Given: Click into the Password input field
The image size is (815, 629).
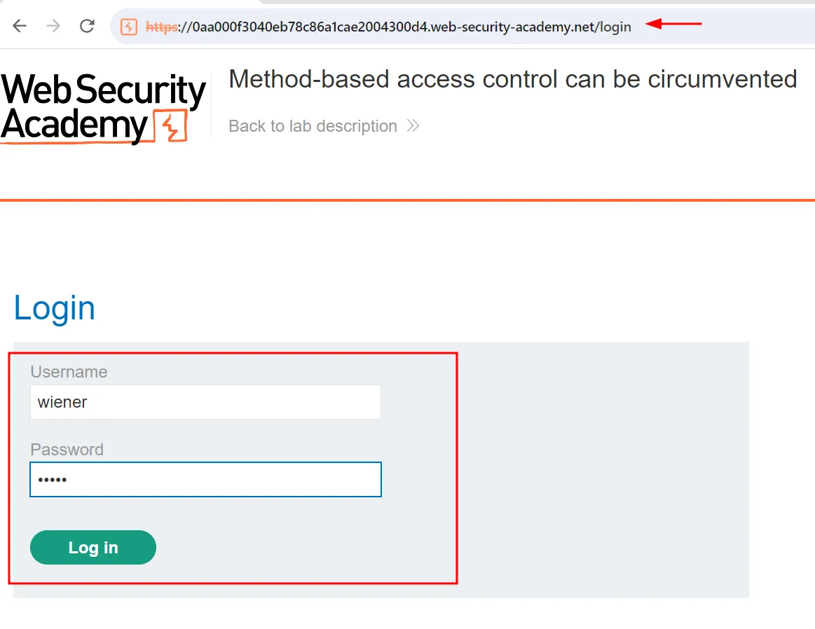Looking at the screenshot, I should (x=205, y=480).
